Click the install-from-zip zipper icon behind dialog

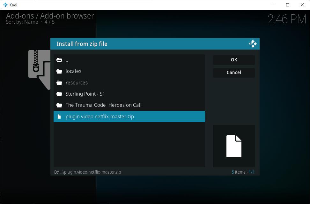pyautogui.click(x=39, y=70)
